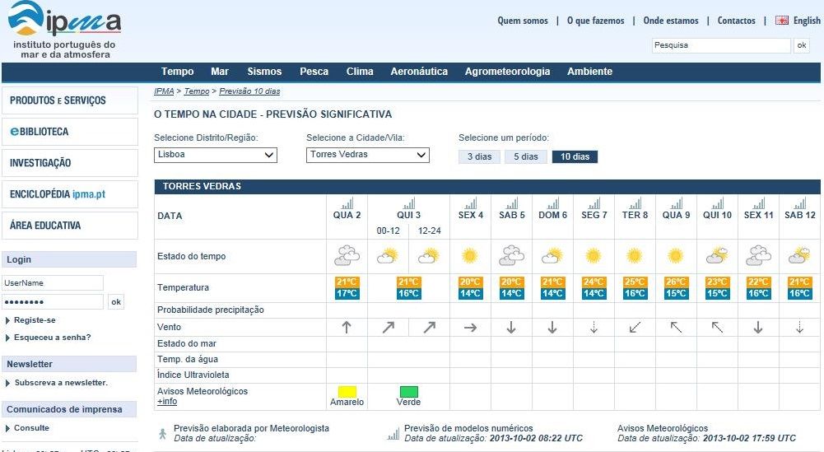Select the 3 dias period
This screenshot has width=824, height=452.
(x=479, y=156)
